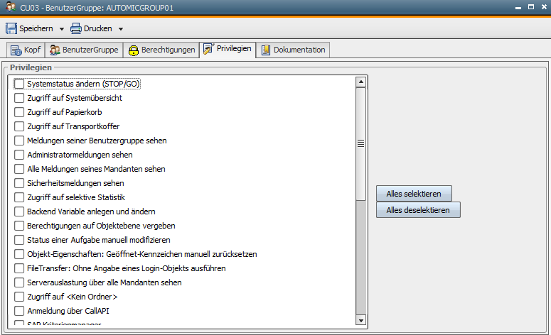This screenshot has height=335, width=551.
Task: Click the Berechtigungen padlock icon
Action: 133,50
